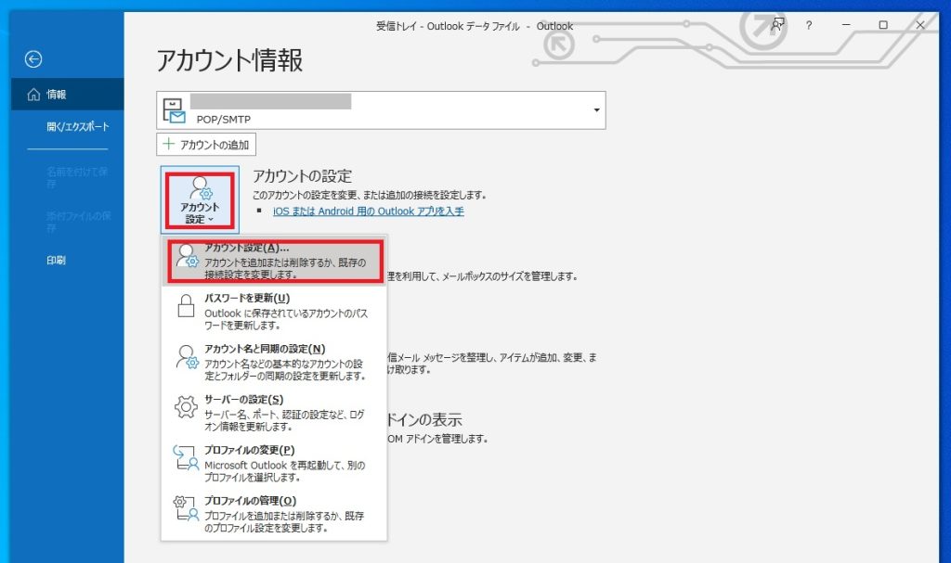Minimize the Outlook window
This screenshot has width=951, height=563.
(846, 25)
